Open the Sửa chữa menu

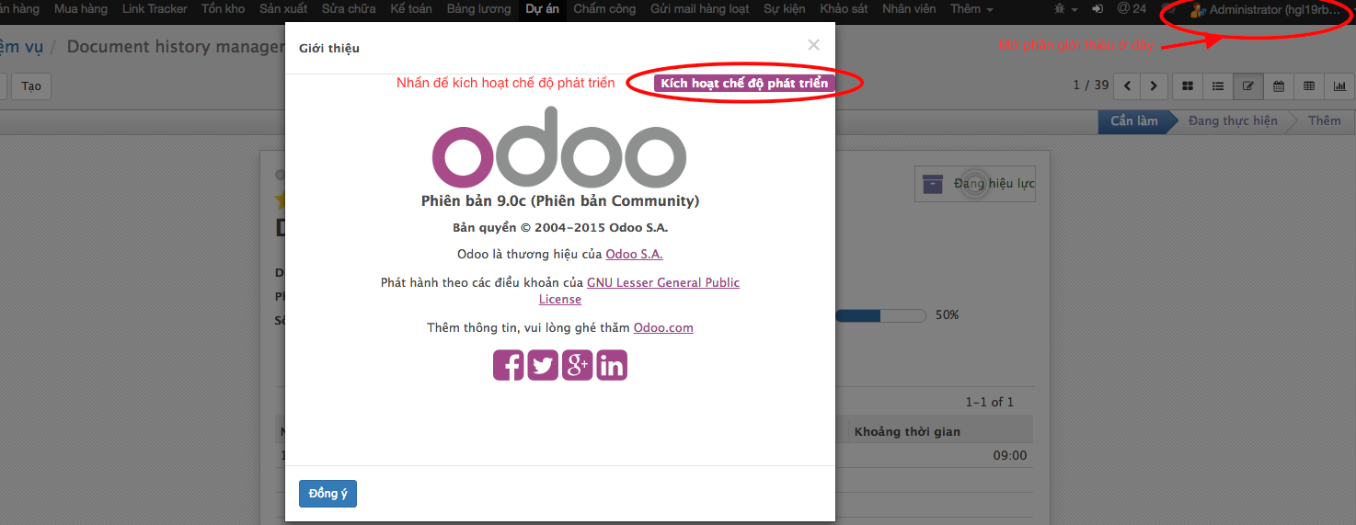click(x=349, y=9)
